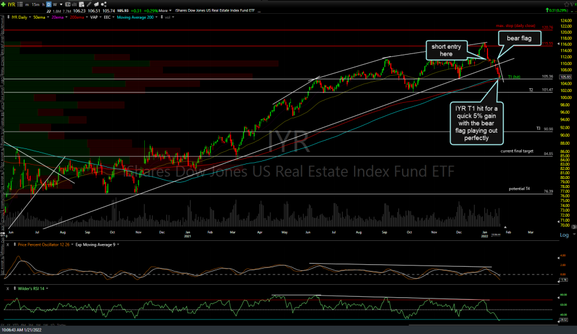Click the Exp Moving Average 9 label
The height and width of the screenshot is (334, 577).
coord(96,244)
